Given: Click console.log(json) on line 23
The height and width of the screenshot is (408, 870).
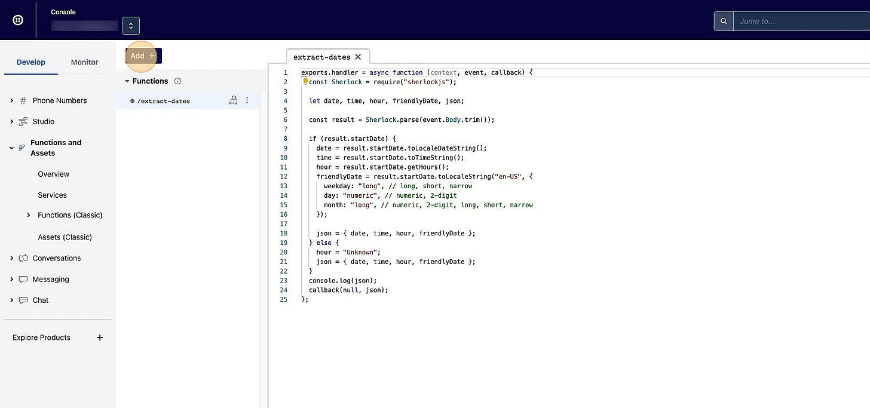Looking at the screenshot, I should click(343, 281).
